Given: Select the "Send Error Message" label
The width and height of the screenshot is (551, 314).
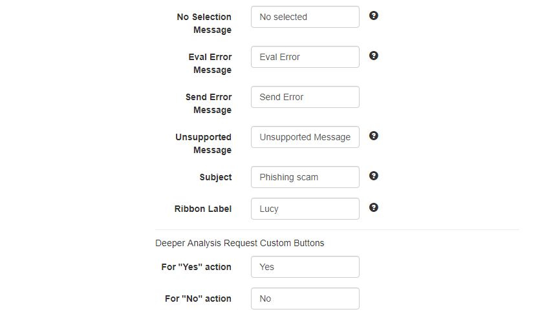Looking at the screenshot, I should coord(209,103).
